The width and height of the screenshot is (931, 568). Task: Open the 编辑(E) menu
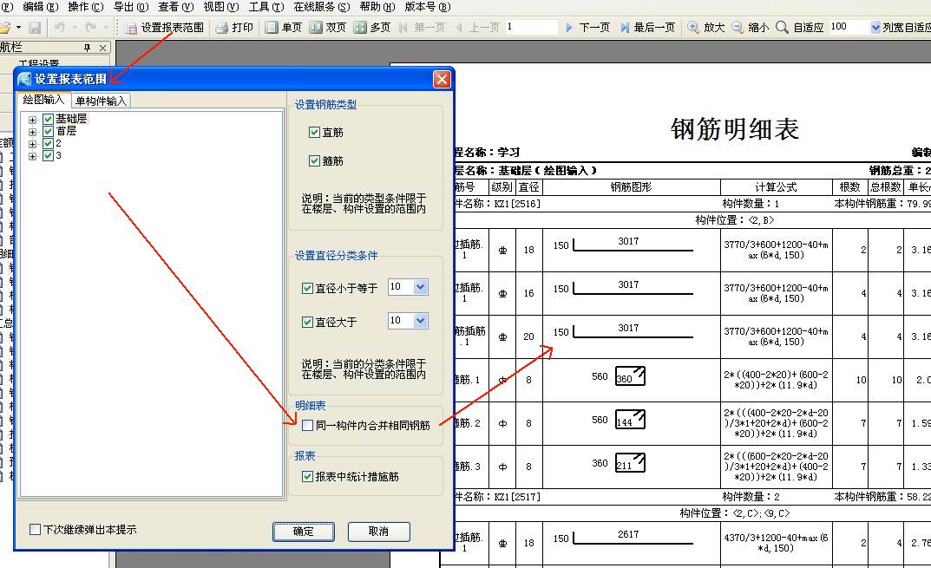[40, 7]
